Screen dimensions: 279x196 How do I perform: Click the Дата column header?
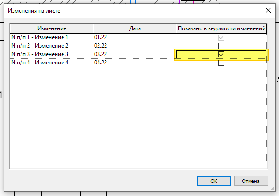[135, 28]
